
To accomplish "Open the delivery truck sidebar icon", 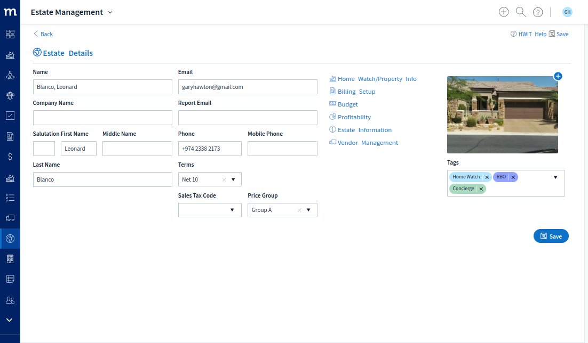I will (10, 218).
